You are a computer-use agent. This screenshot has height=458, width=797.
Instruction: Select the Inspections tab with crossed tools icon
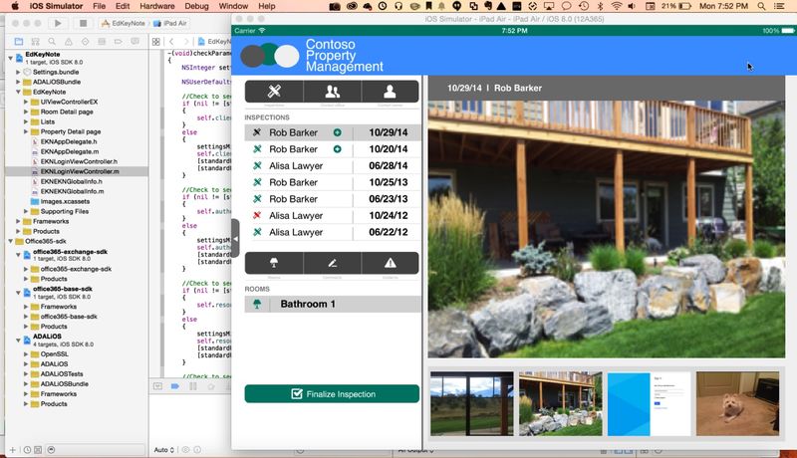[x=274, y=92]
